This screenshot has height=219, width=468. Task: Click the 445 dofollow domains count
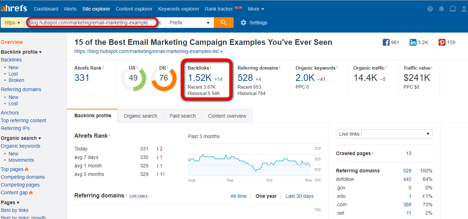407,179
